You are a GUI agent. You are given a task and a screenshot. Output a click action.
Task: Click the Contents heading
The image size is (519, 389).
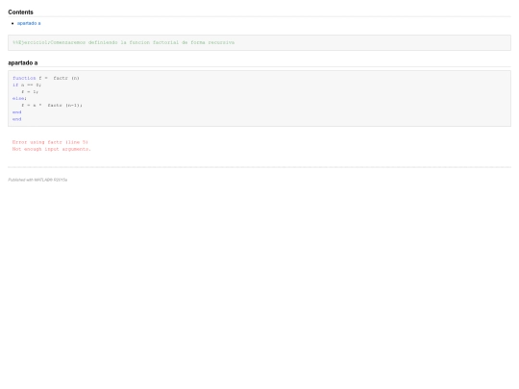tap(20, 12)
